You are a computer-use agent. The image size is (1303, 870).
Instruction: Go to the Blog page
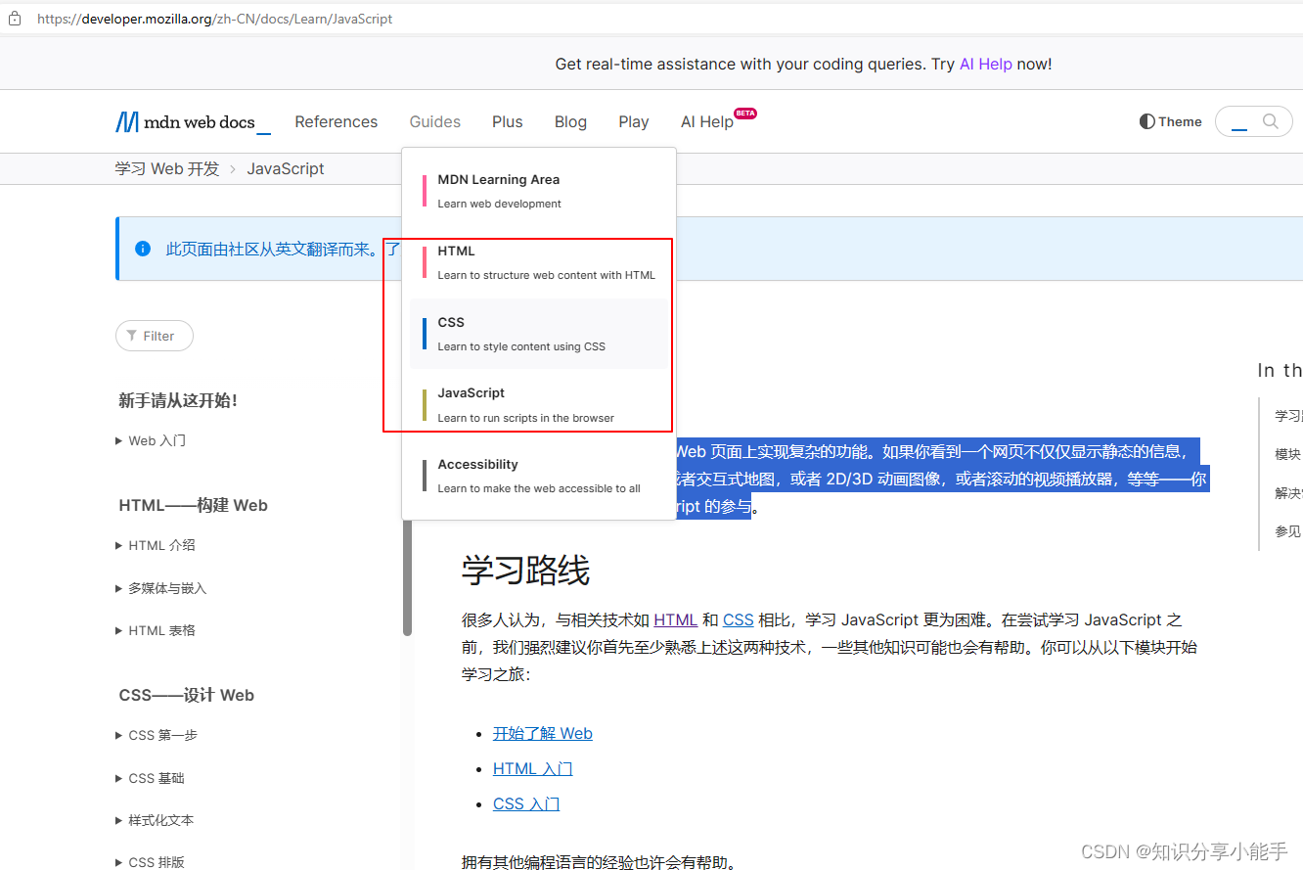tap(570, 121)
